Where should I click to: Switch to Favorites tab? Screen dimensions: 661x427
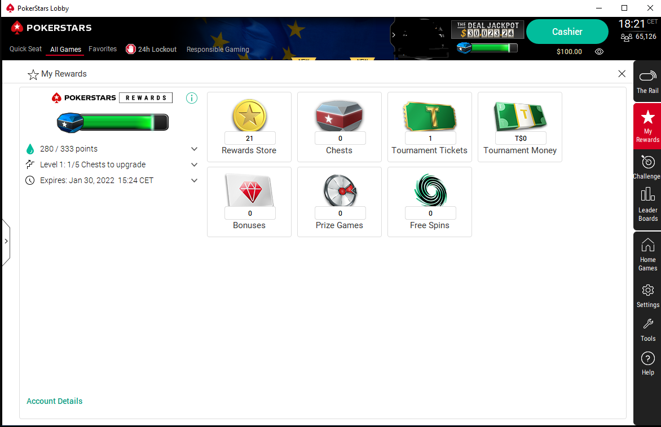103,49
